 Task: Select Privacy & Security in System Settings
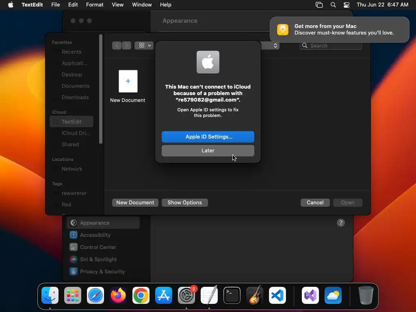tap(103, 272)
